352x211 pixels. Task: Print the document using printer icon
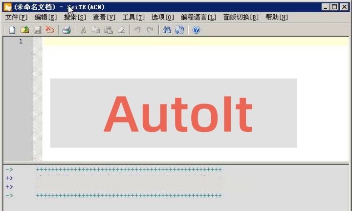click(66, 30)
